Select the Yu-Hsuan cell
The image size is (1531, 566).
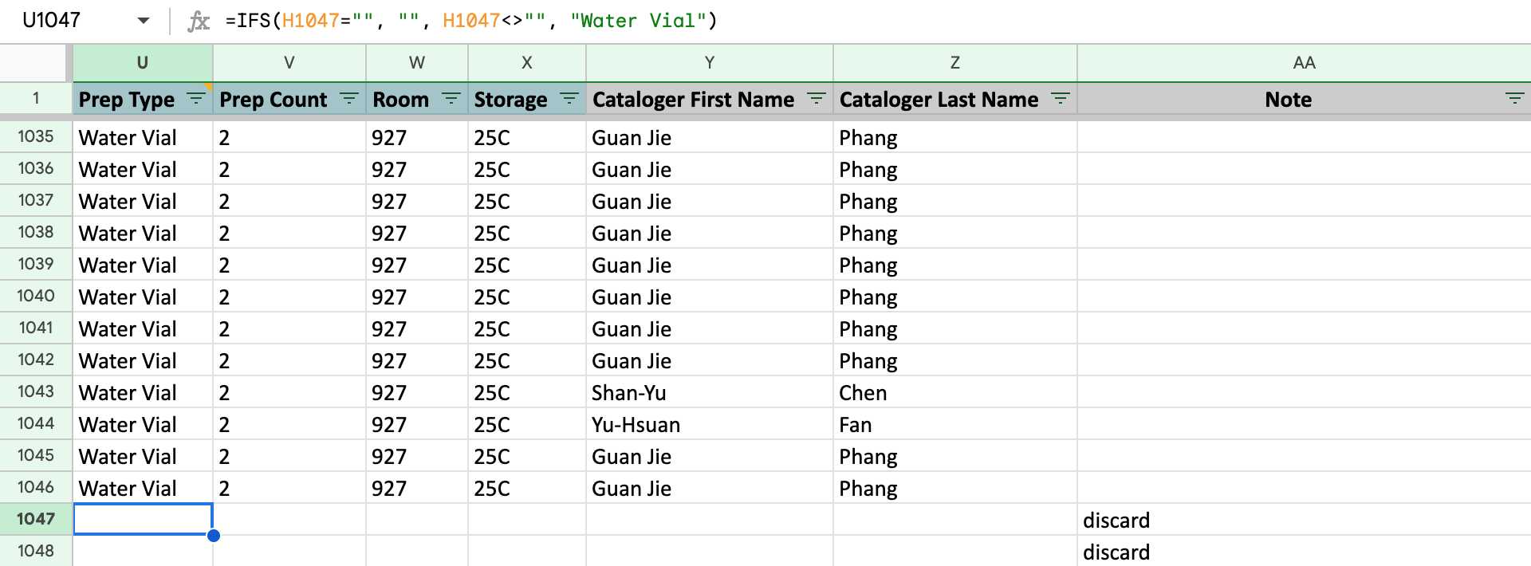710,424
